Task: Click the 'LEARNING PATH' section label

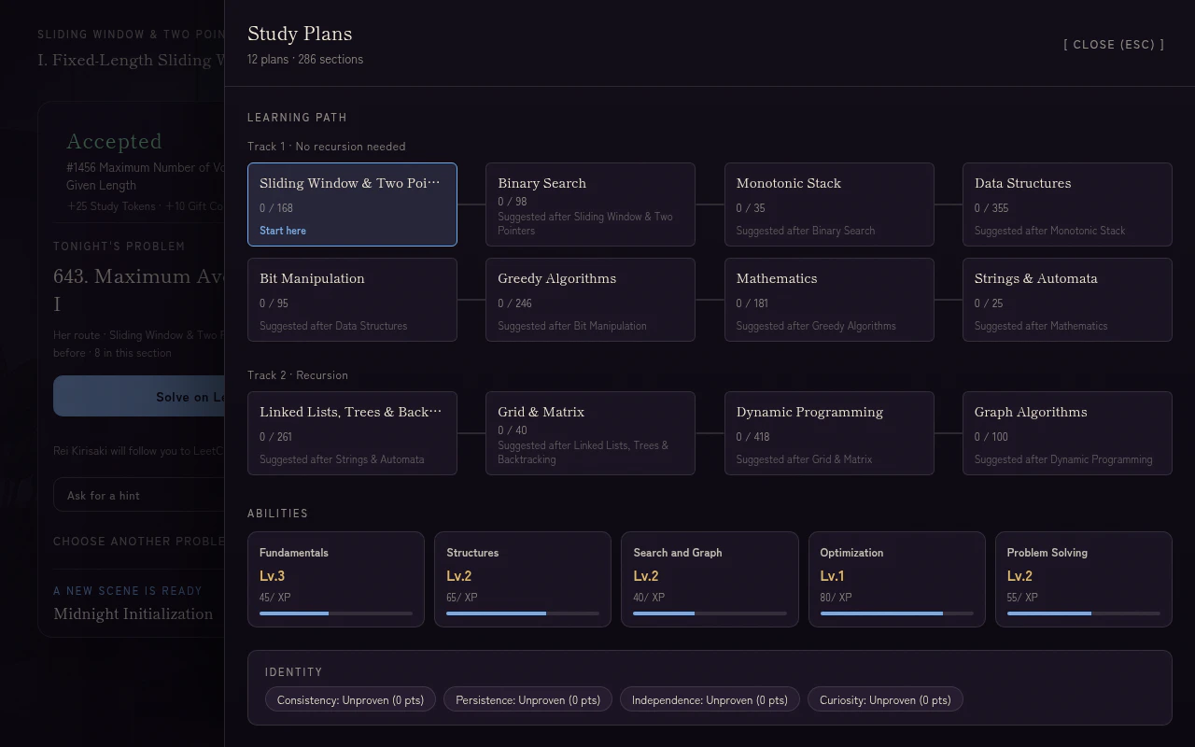Action: pyautogui.click(x=297, y=118)
